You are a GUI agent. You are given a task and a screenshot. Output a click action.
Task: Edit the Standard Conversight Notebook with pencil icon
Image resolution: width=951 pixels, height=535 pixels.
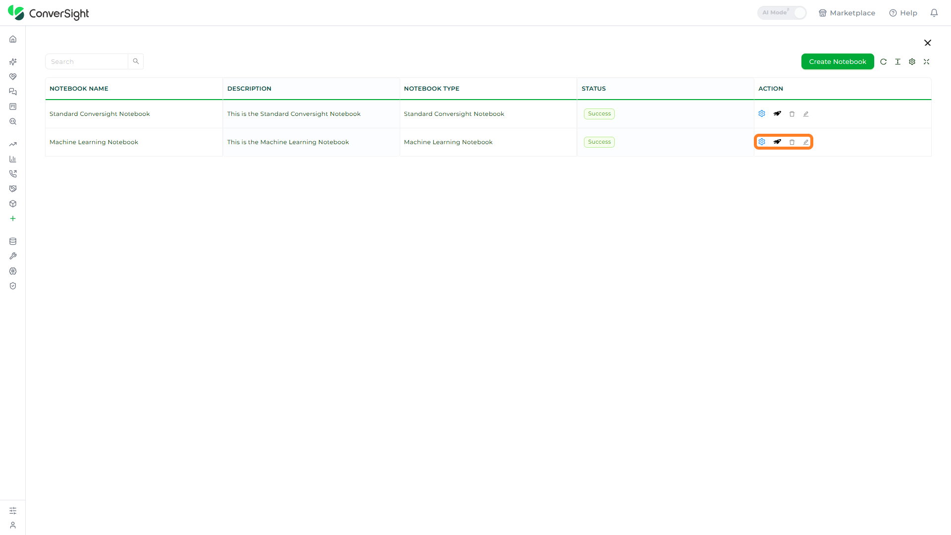(806, 114)
